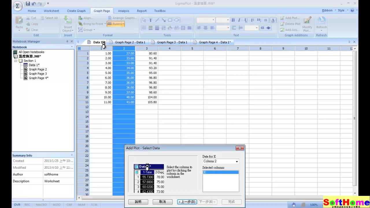
Task: Click the save icon in title bar
Action: click(x=28, y=3)
